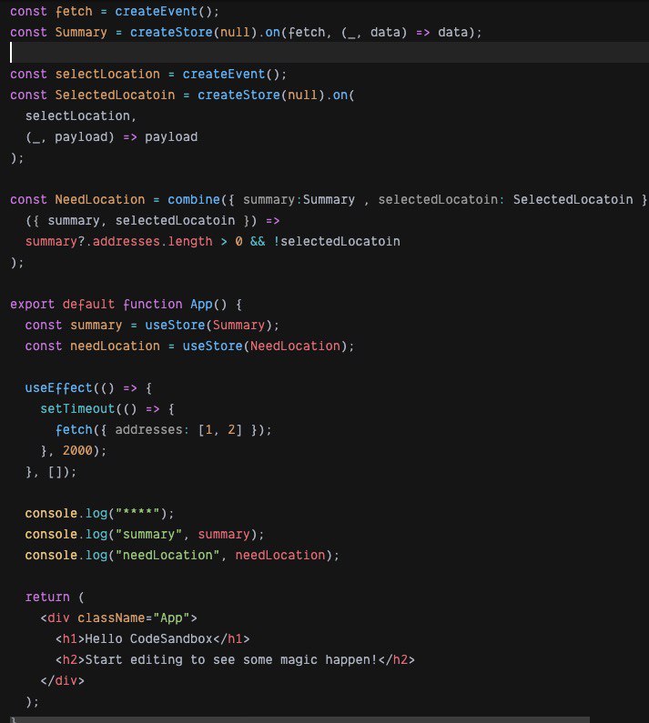Click 'selectLocation' in its const declaration
649x723 pixels.
click(x=107, y=74)
